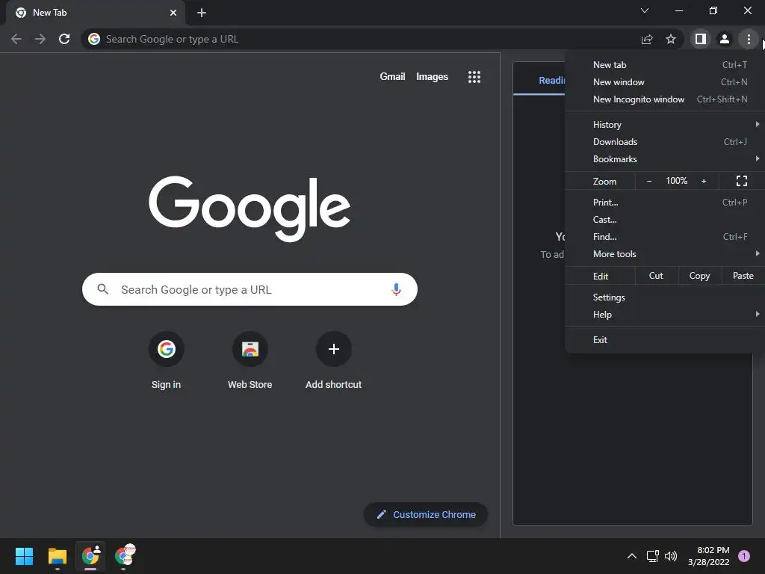765x574 pixels.
Task: Expand the More tools submenu
Action: pos(665,254)
